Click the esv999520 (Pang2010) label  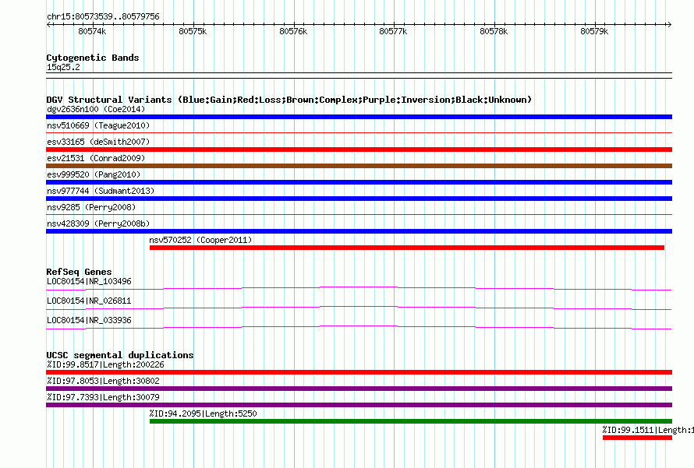click(x=94, y=174)
